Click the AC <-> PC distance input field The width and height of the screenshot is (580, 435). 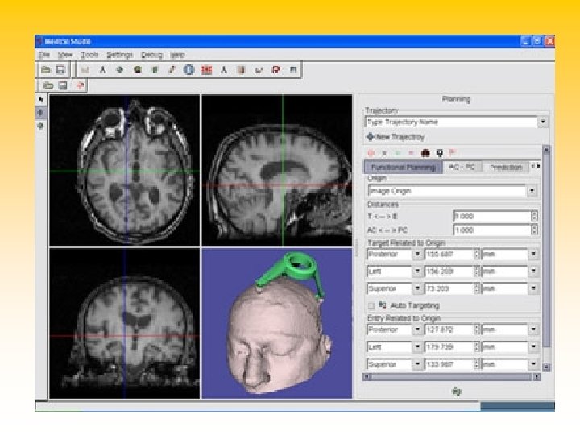[491, 230]
